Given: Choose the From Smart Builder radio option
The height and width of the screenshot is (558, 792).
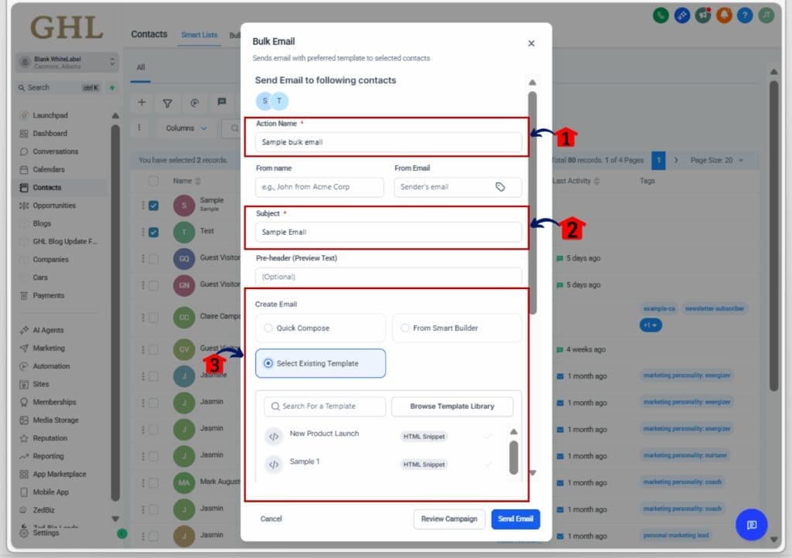Looking at the screenshot, I should [x=405, y=328].
